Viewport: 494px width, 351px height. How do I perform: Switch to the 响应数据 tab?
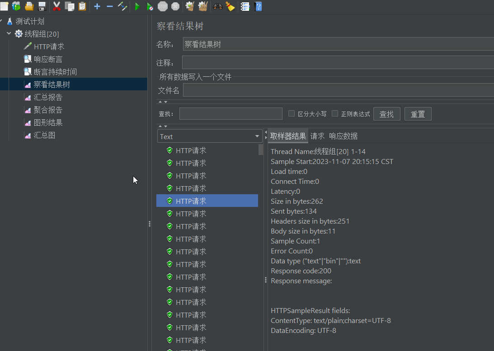(x=343, y=136)
